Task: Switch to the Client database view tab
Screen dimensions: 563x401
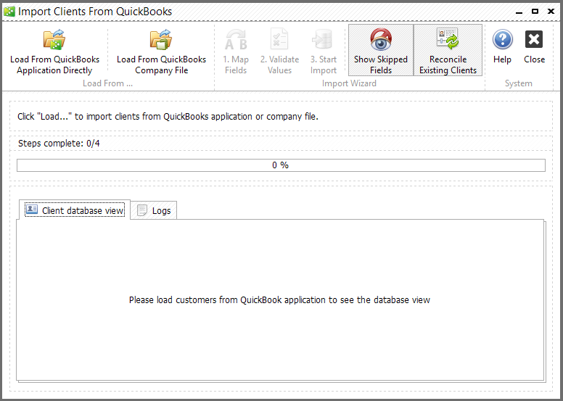Action: pos(75,210)
